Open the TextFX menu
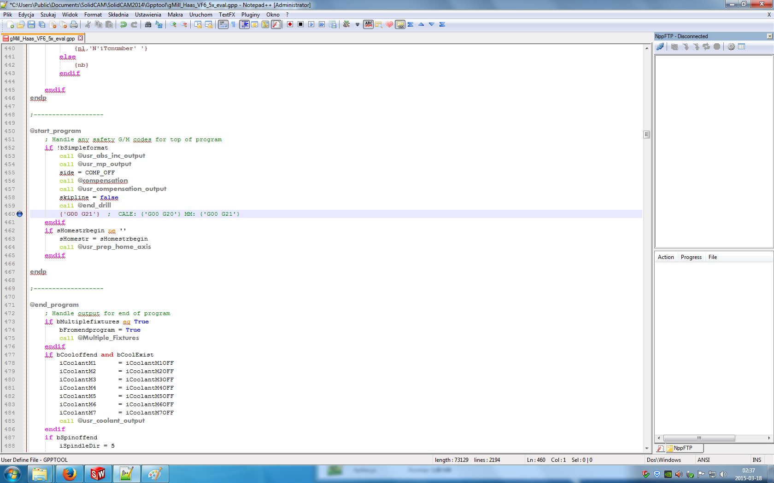This screenshot has height=483, width=774. [227, 14]
